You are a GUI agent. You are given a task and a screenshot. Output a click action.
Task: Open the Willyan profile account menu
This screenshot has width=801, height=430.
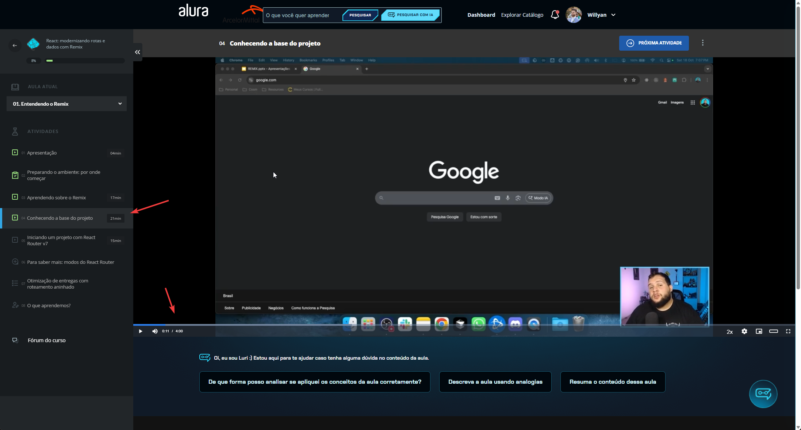[601, 15]
